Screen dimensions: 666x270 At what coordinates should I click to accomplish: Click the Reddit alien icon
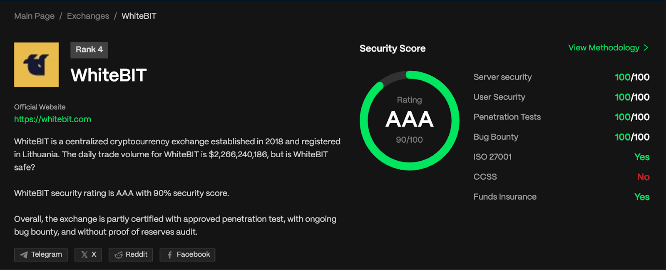pos(119,255)
